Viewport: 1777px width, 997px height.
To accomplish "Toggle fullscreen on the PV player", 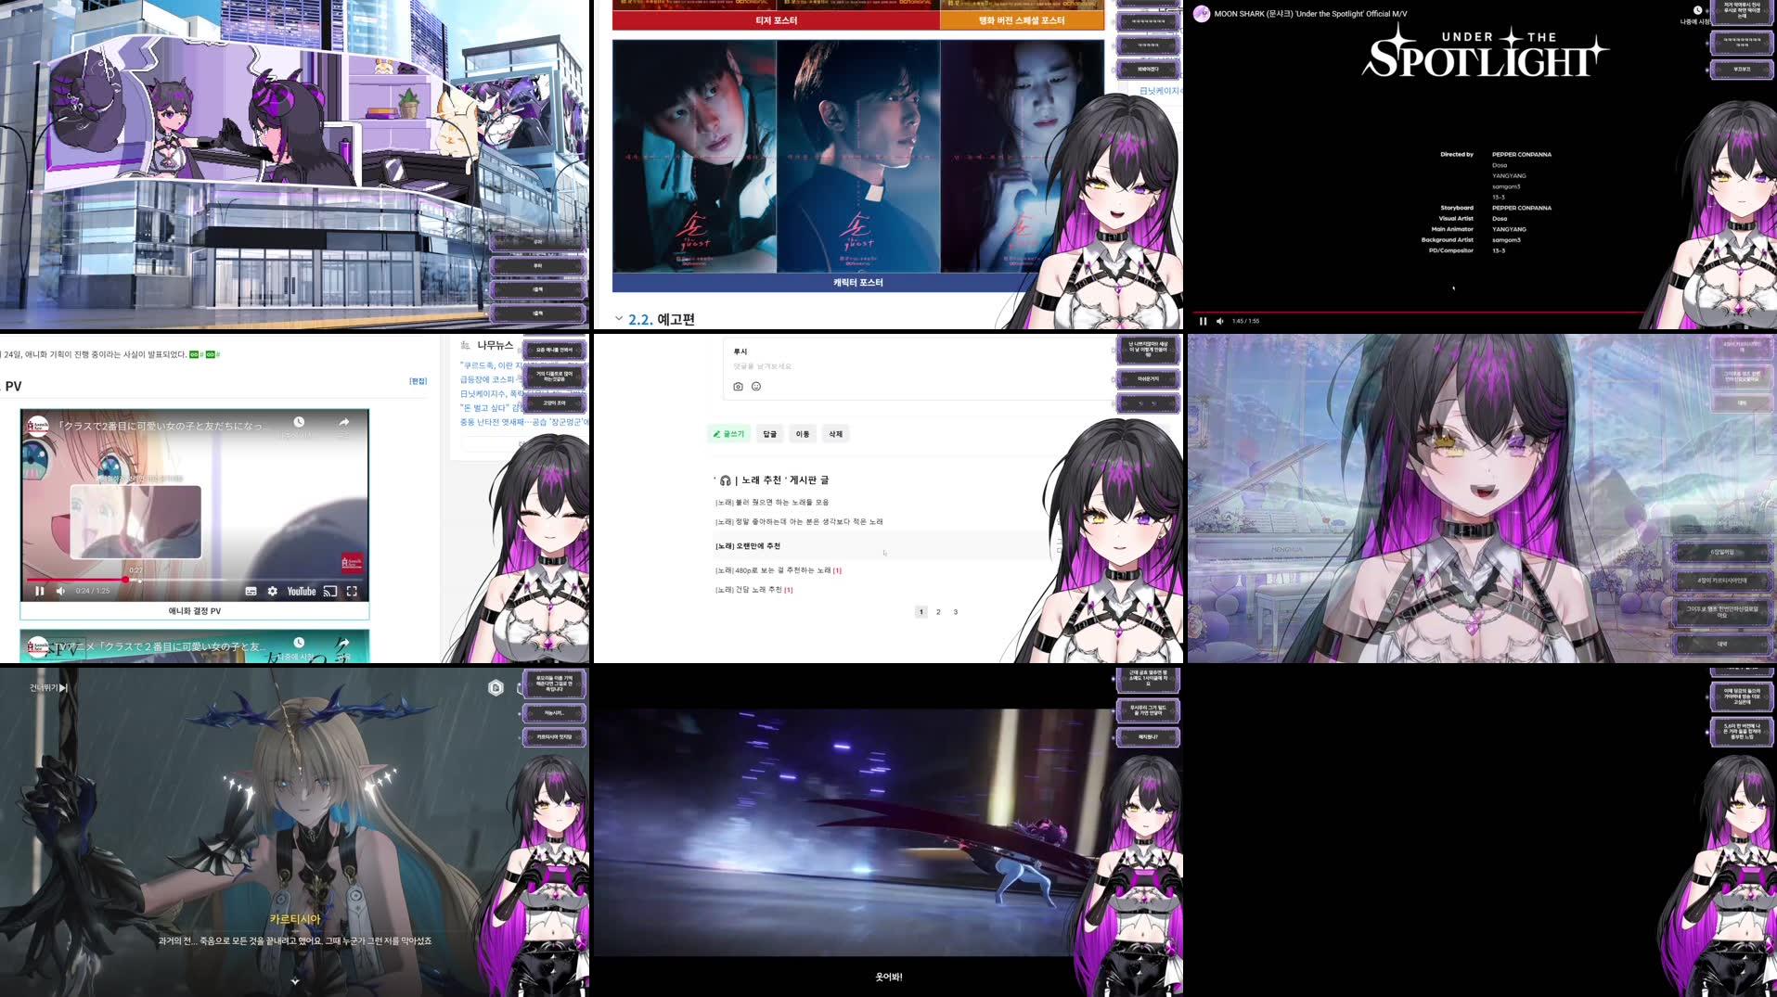I will pos(351,591).
